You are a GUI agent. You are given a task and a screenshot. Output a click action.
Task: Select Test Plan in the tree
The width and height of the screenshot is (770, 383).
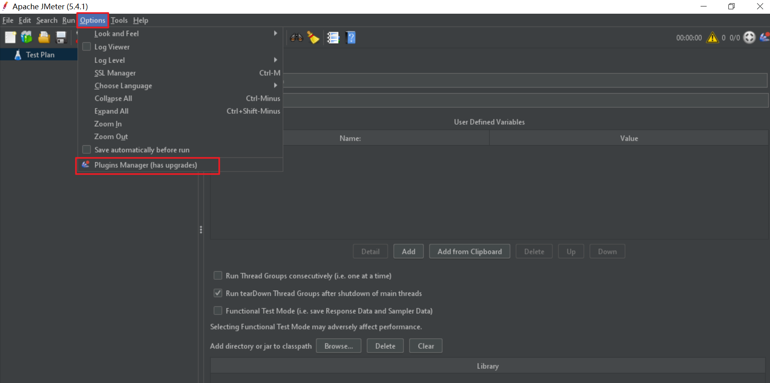point(40,55)
